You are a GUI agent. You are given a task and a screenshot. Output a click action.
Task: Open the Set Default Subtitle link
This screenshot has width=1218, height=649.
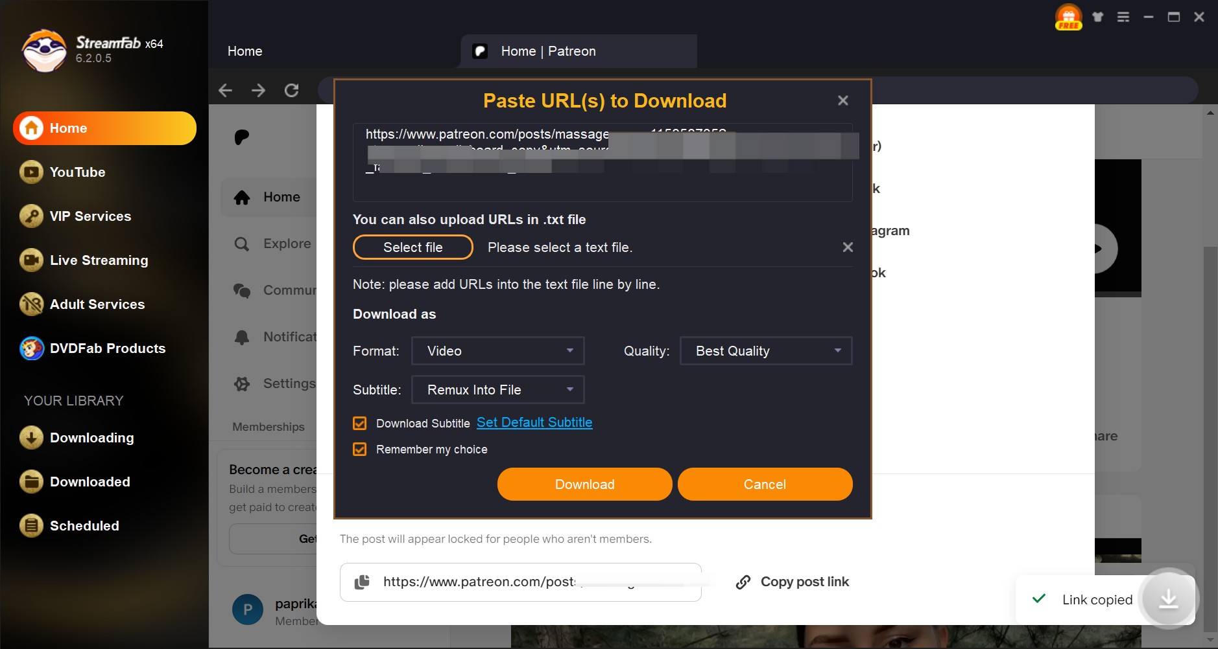pyautogui.click(x=534, y=423)
